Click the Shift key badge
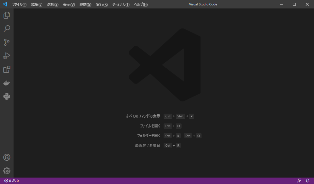 (x=181, y=116)
